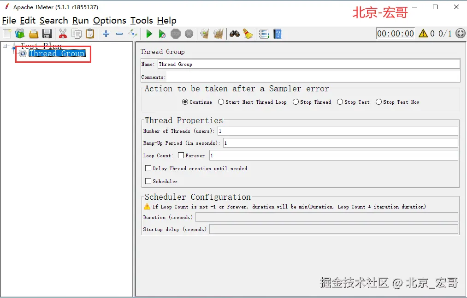Viewport: 467px width, 298px height.
Task: Click the Clear All double broom icon
Action: [x=219, y=34]
